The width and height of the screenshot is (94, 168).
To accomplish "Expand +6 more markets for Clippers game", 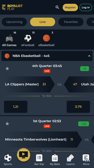I will (x=84, y=69).
